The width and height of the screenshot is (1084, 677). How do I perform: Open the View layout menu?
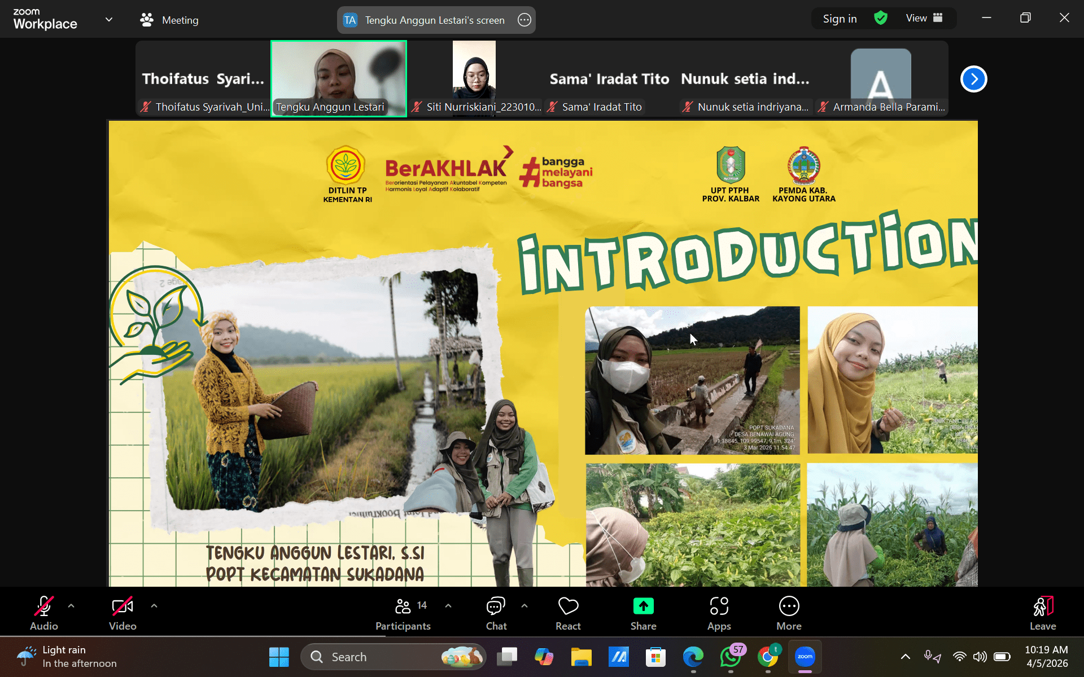[x=924, y=19]
